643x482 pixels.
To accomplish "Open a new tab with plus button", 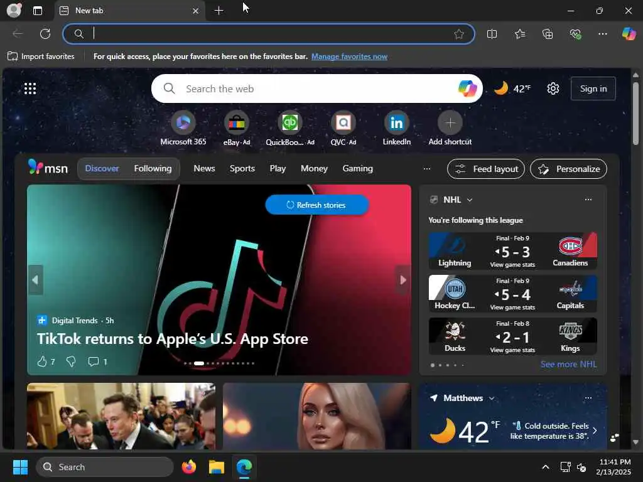I will tap(219, 11).
